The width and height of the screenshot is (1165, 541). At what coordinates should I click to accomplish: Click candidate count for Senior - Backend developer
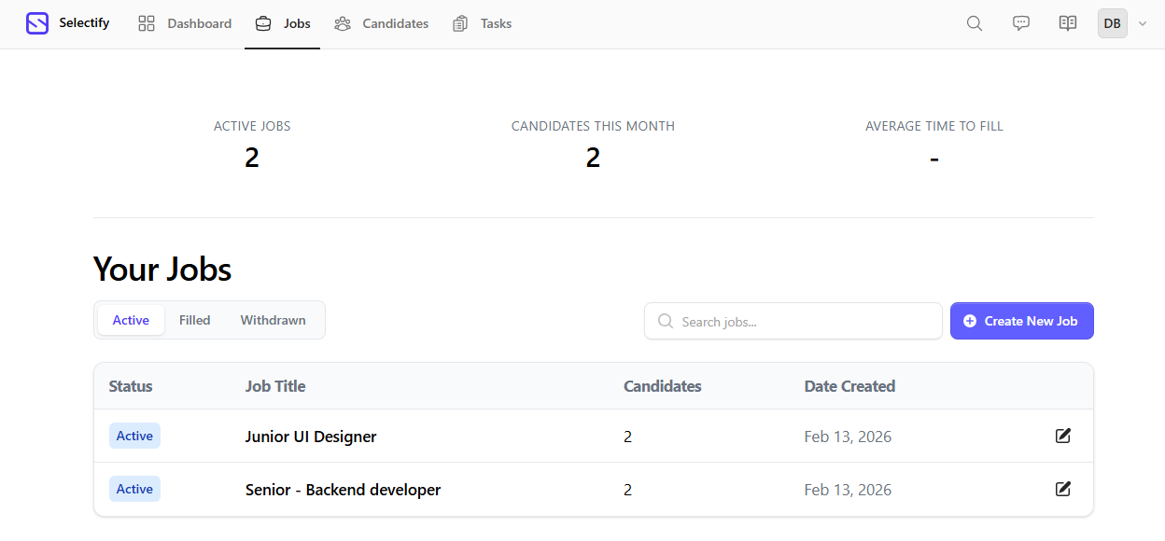[x=627, y=490]
